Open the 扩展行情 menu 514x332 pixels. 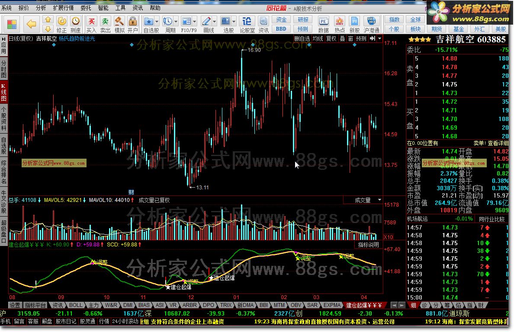pos(63,8)
